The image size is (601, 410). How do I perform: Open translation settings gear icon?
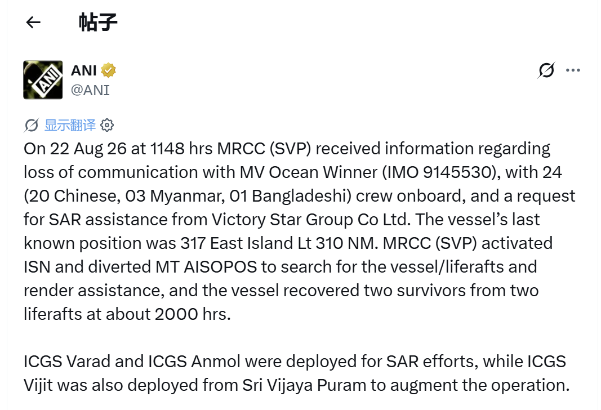(107, 125)
